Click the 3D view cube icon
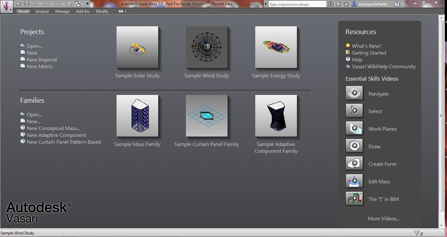447x237 pixels. (58, 4)
